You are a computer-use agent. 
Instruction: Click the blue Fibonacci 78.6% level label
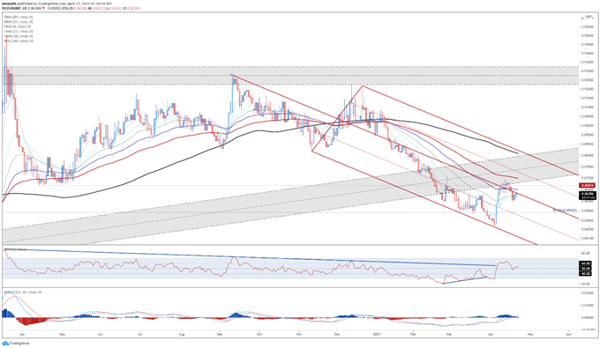[x=564, y=210]
